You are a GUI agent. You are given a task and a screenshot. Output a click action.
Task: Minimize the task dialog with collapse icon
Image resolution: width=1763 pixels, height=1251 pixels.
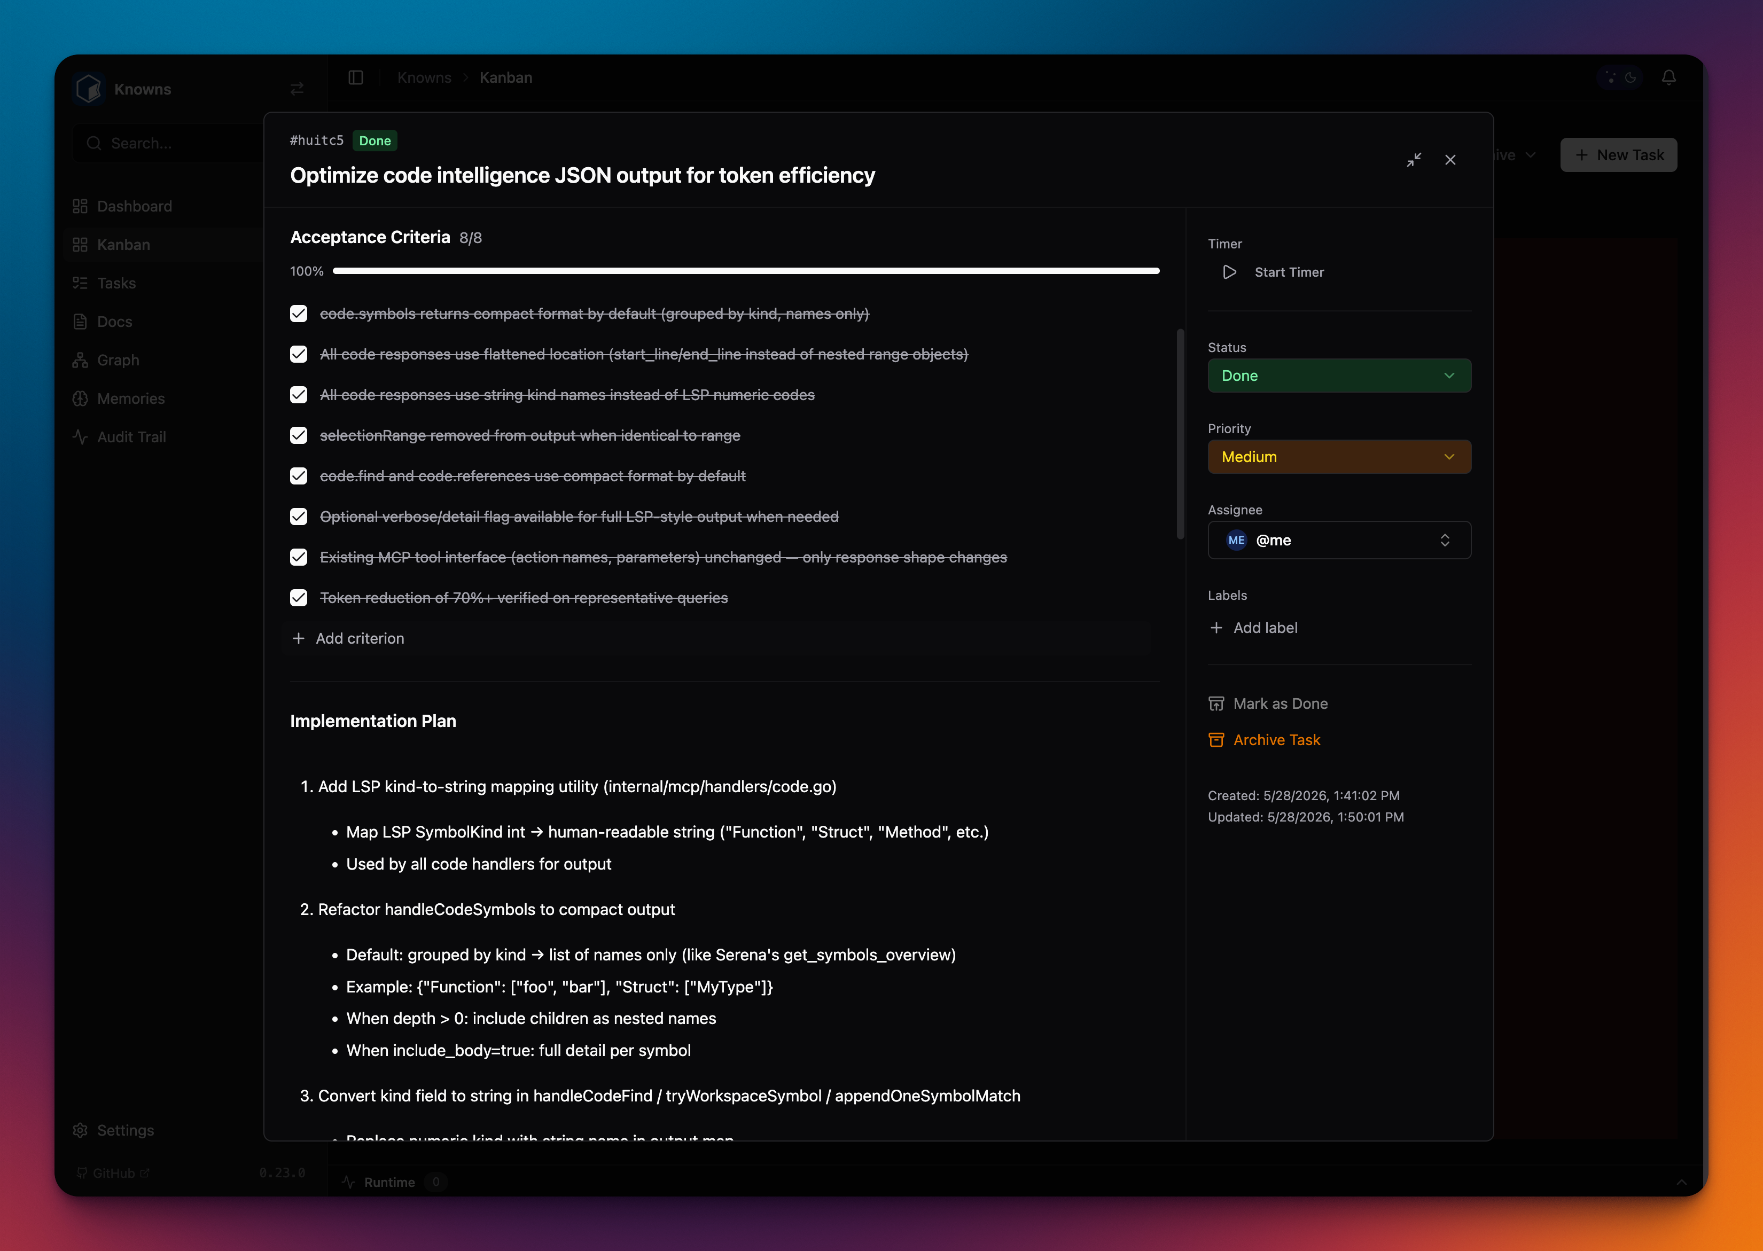(1414, 160)
